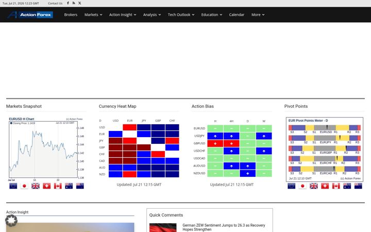Screen dimensions: 371x232
Task: Select New Zealand flag under Pivot Points meter
Action: pos(358,186)
